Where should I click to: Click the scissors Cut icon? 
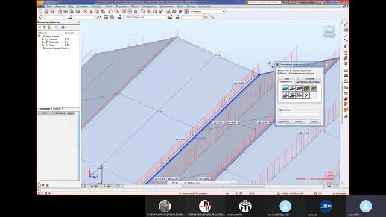[91, 11]
